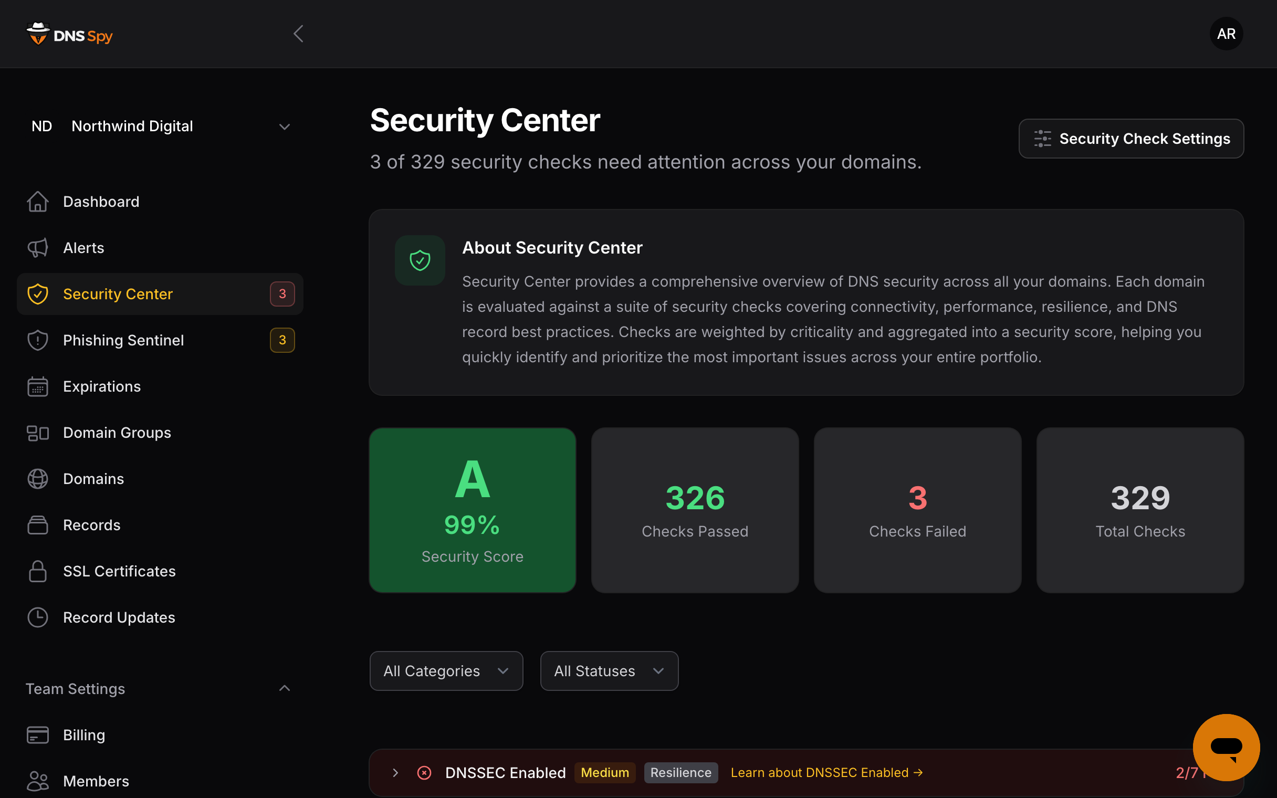Click the Security Check Settings button
This screenshot has width=1277, height=798.
point(1131,138)
